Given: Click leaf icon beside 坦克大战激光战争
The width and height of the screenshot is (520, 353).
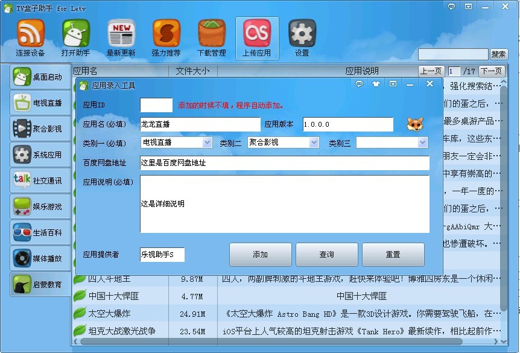Looking at the screenshot, I should (x=80, y=331).
